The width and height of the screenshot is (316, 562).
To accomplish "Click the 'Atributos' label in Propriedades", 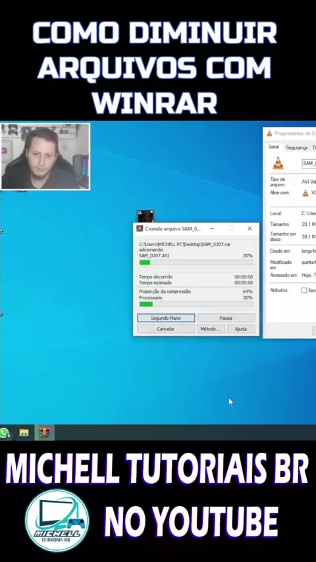I will [278, 290].
